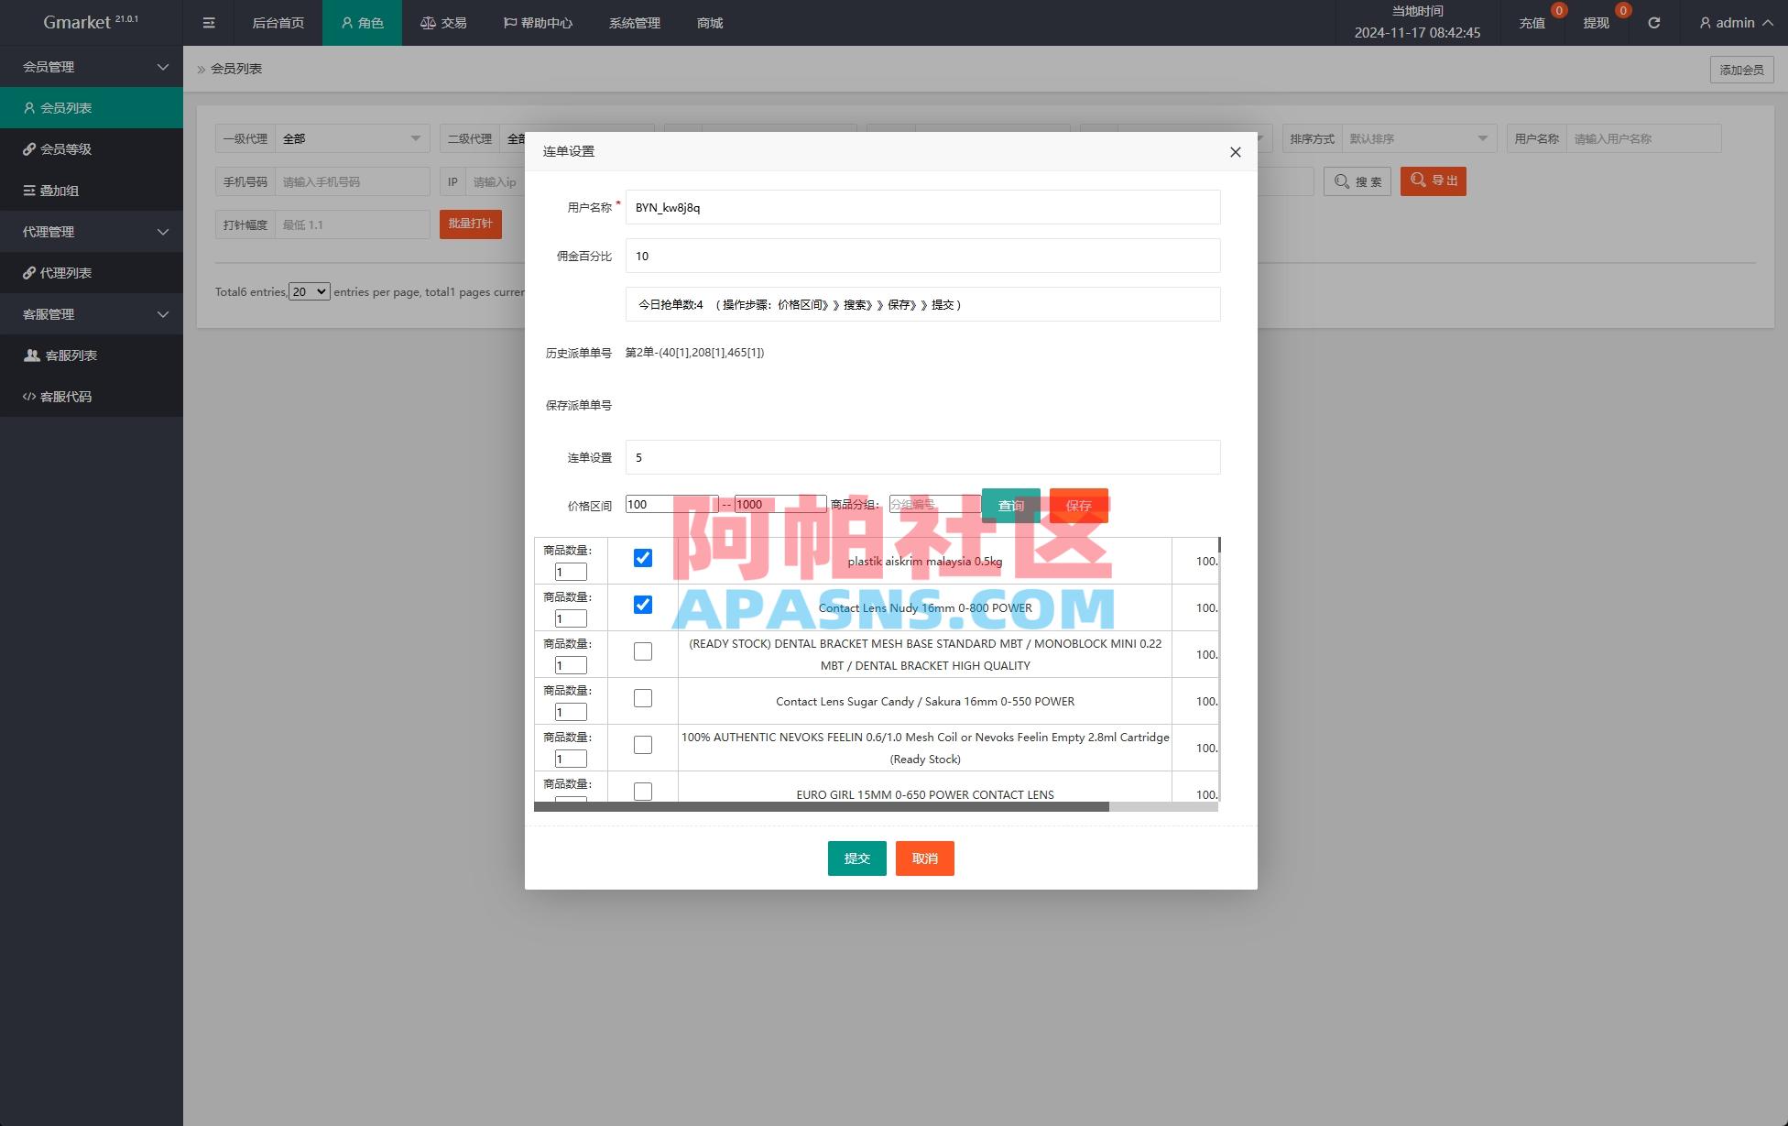
Task: Edit the 佣金百分比 commission input field
Action: pos(921,256)
